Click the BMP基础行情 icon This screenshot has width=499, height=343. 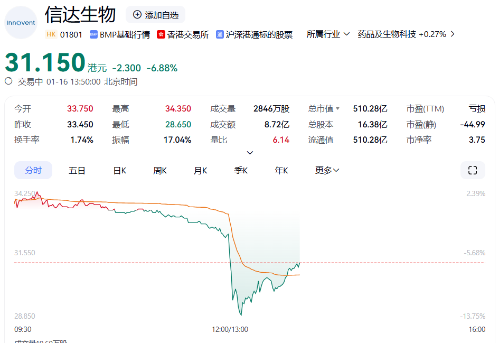pos(93,35)
